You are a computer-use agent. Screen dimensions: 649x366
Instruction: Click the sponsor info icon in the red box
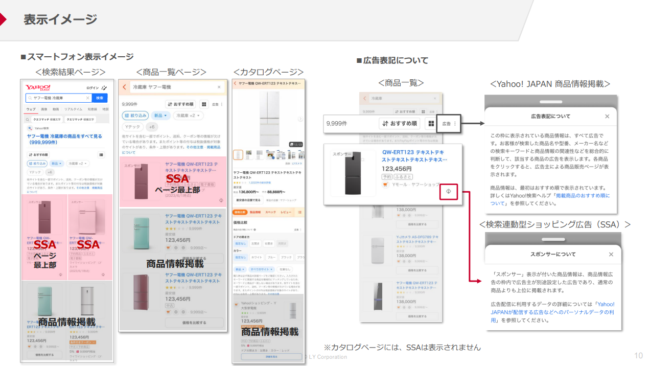[448, 191]
